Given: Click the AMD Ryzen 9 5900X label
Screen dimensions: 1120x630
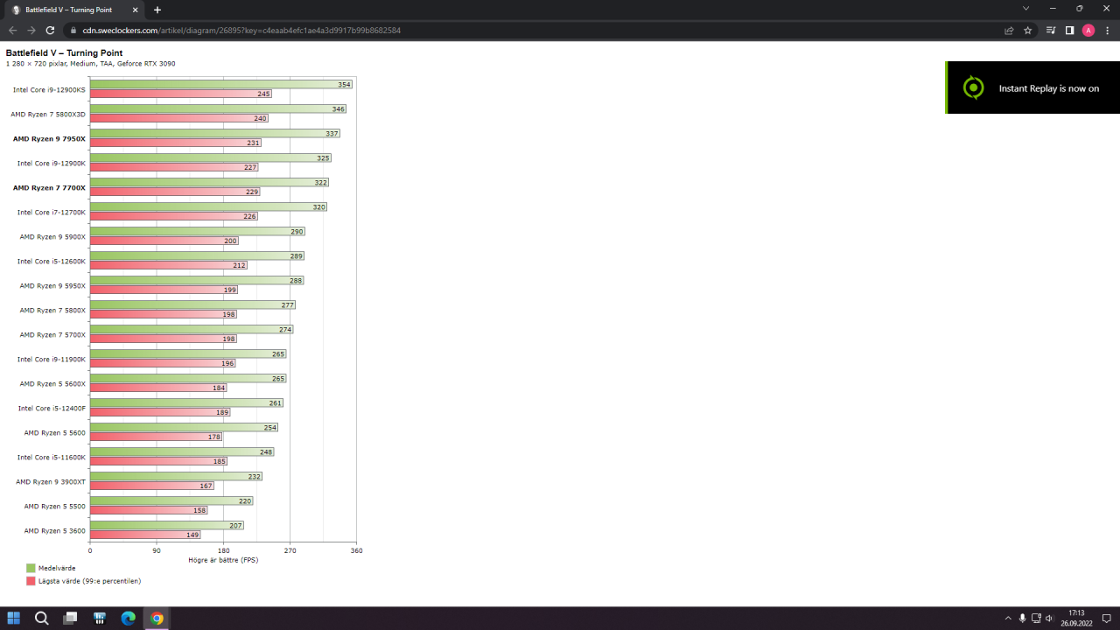Looking at the screenshot, I should [x=52, y=236].
